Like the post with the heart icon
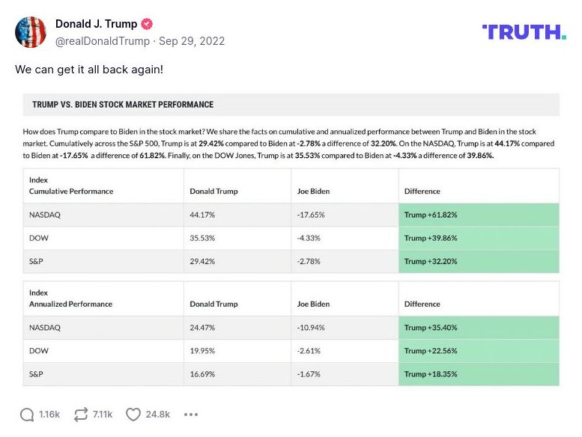The image size is (582, 437). [133, 414]
